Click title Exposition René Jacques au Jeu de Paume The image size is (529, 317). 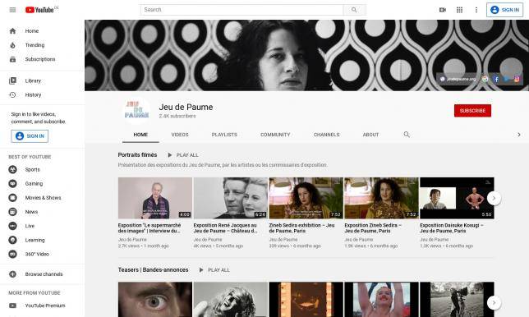pyautogui.click(x=225, y=228)
